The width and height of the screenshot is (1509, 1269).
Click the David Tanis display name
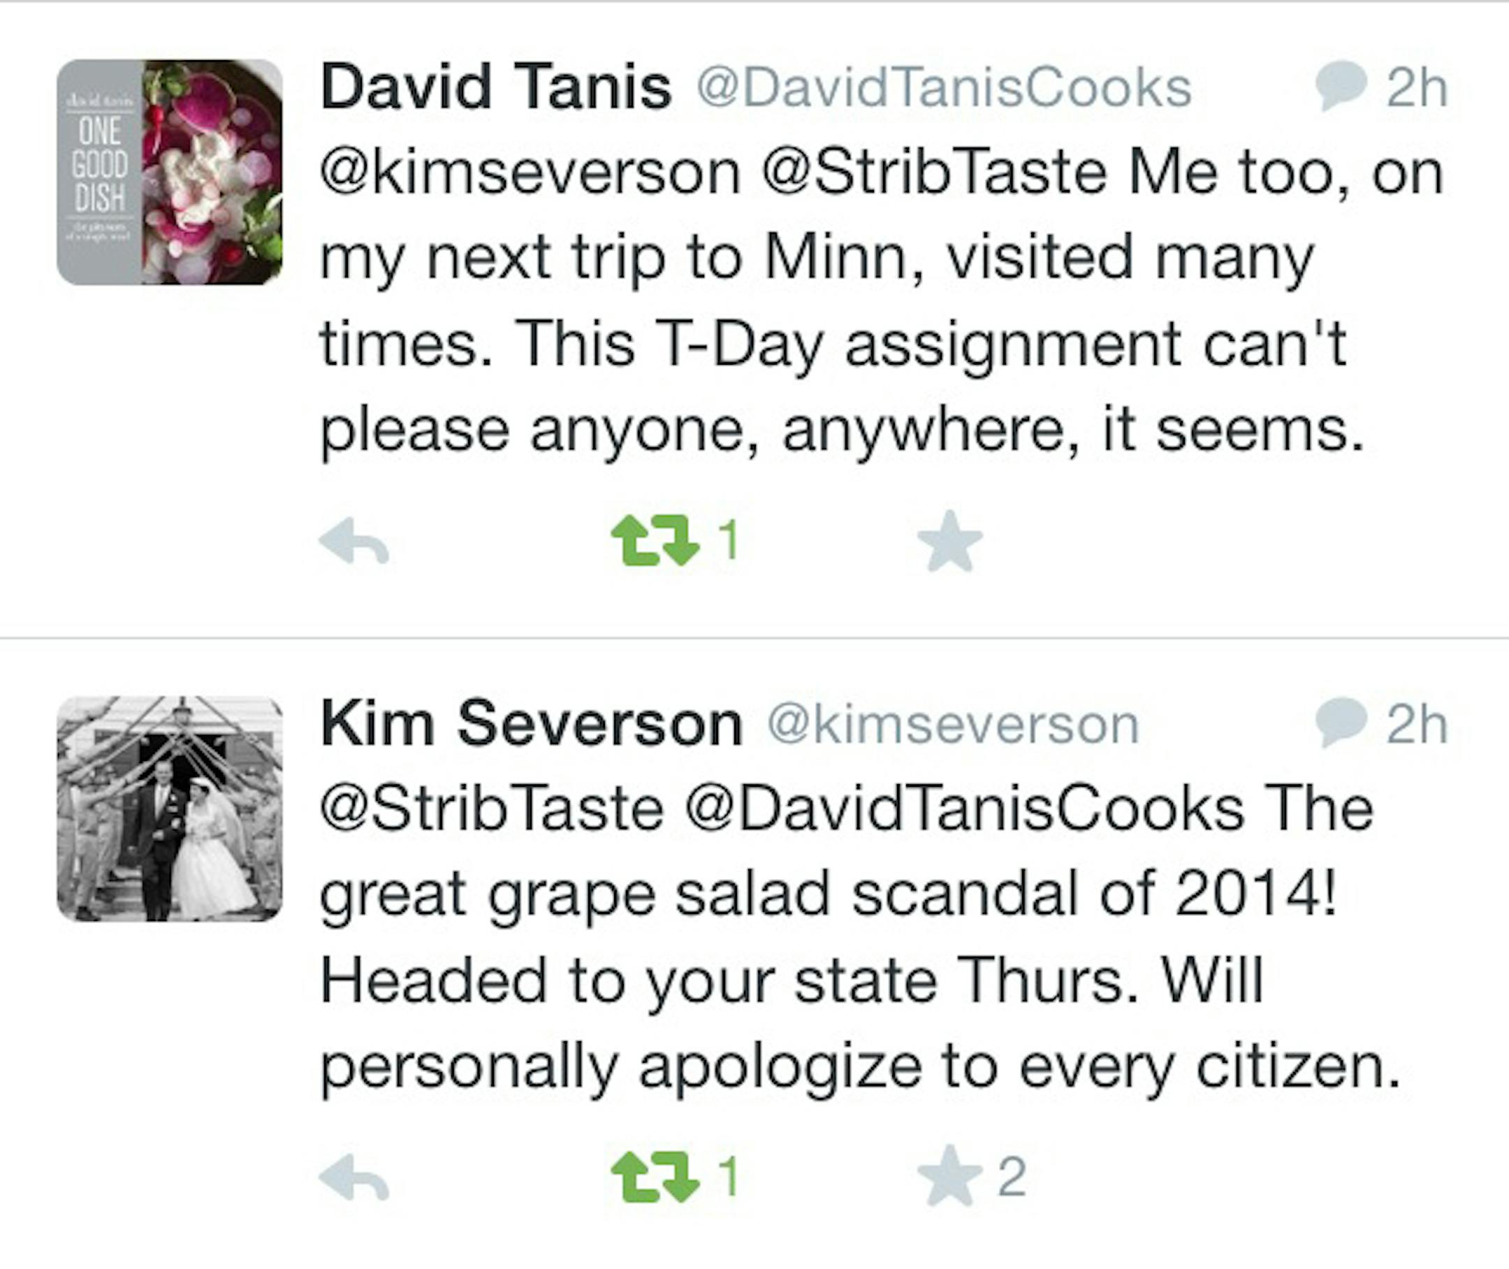point(496,88)
